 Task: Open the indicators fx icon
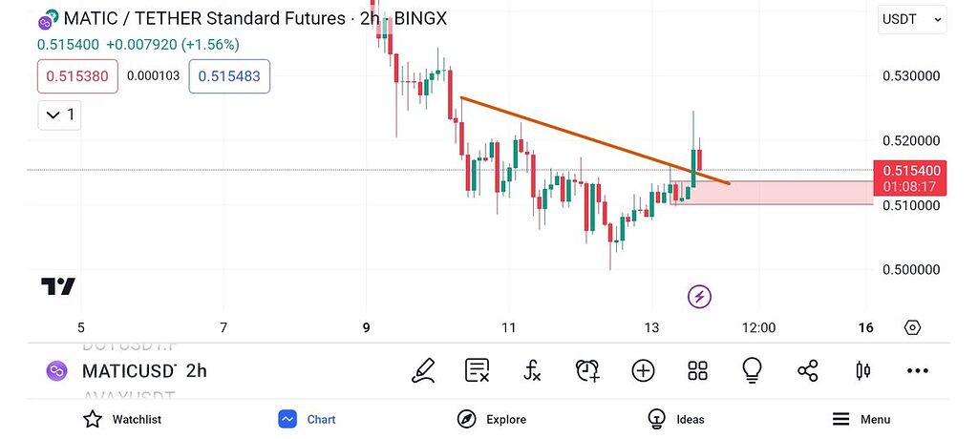coord(533,370)
